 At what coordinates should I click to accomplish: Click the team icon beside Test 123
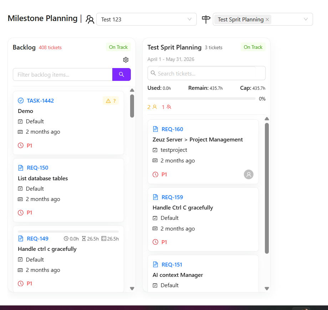(90, 19)
